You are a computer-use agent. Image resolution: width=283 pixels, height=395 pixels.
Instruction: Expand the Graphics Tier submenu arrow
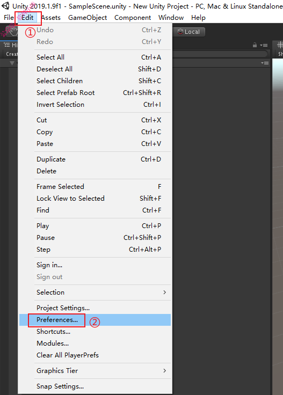coord(164,370)
